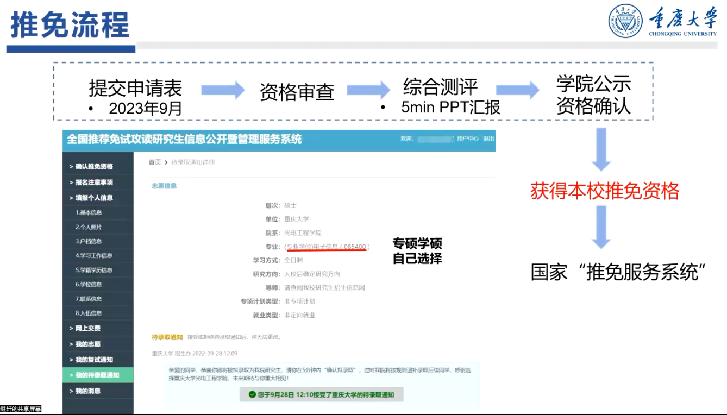Click the arrow pointing to 学院公示资格确认
727x415 pixels.
517,90
